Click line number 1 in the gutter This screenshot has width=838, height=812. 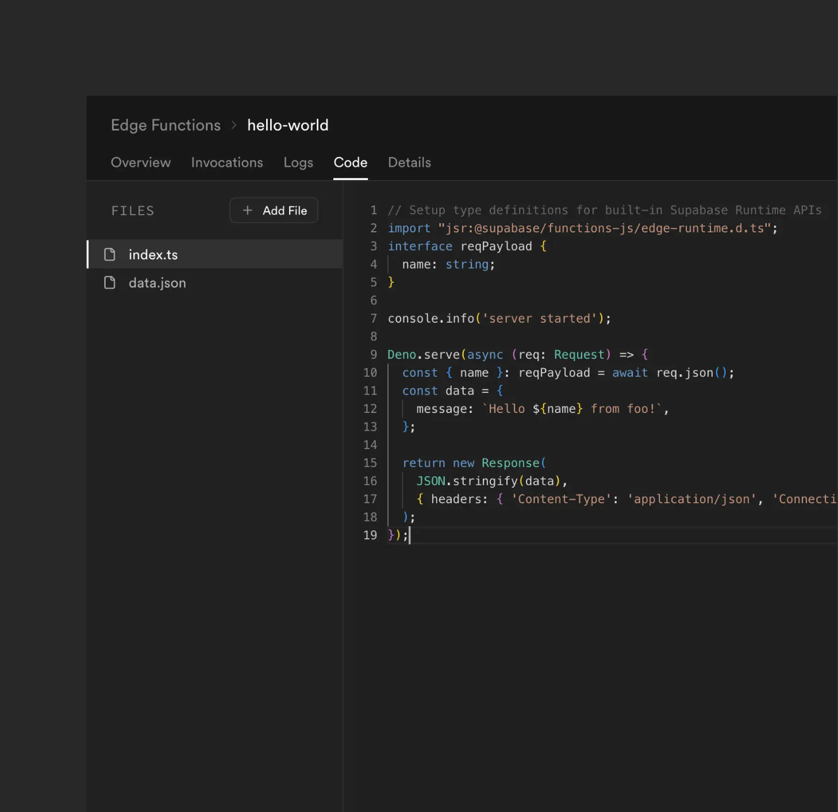tap(374, 210)
